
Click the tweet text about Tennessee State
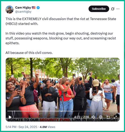pyautogui.click(x=61, y=21)
